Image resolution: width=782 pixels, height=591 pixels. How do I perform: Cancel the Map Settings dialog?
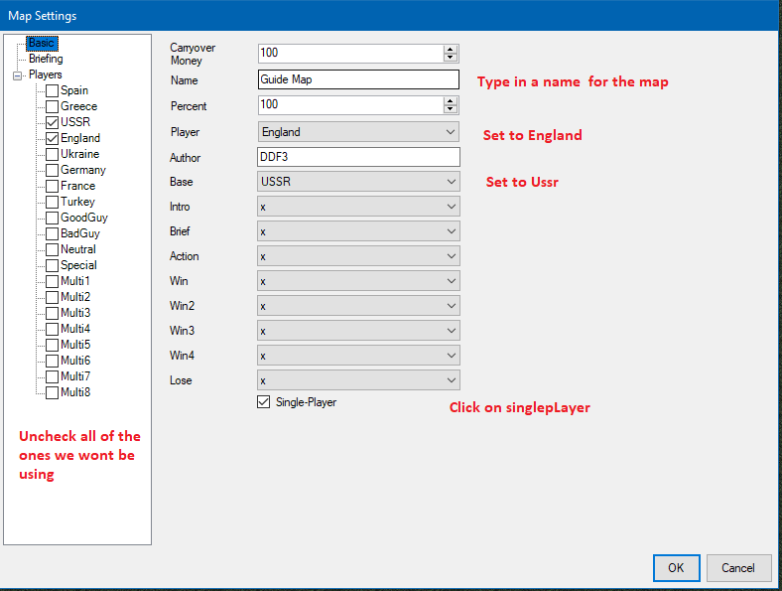click(738, 568)
